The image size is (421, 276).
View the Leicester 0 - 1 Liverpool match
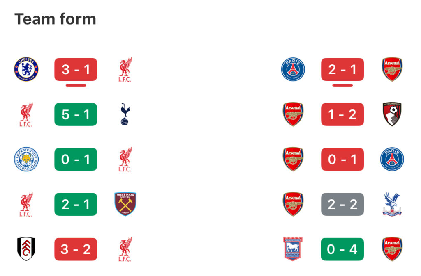point(76,159)
